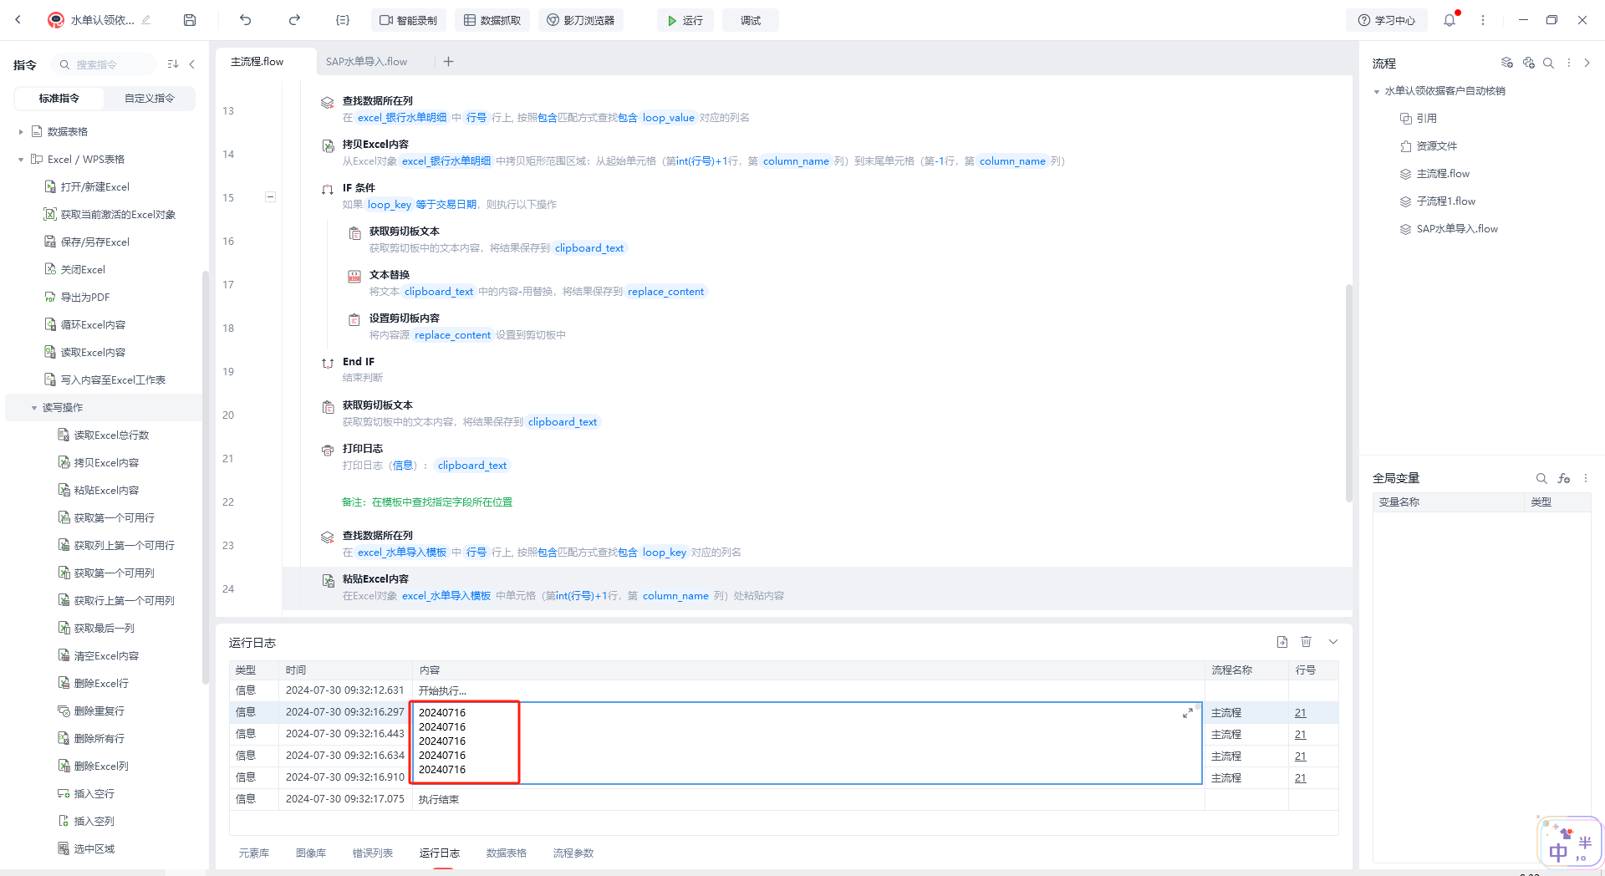Search global variables with magnifier icon
1605x876 pixels.
click(x=1541, y=478)
